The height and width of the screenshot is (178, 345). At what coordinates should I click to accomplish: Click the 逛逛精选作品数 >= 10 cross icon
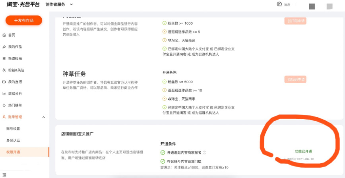pos(164,90)
